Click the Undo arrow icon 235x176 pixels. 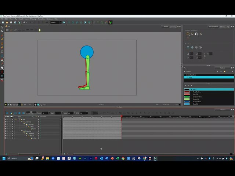coord(25,22)
